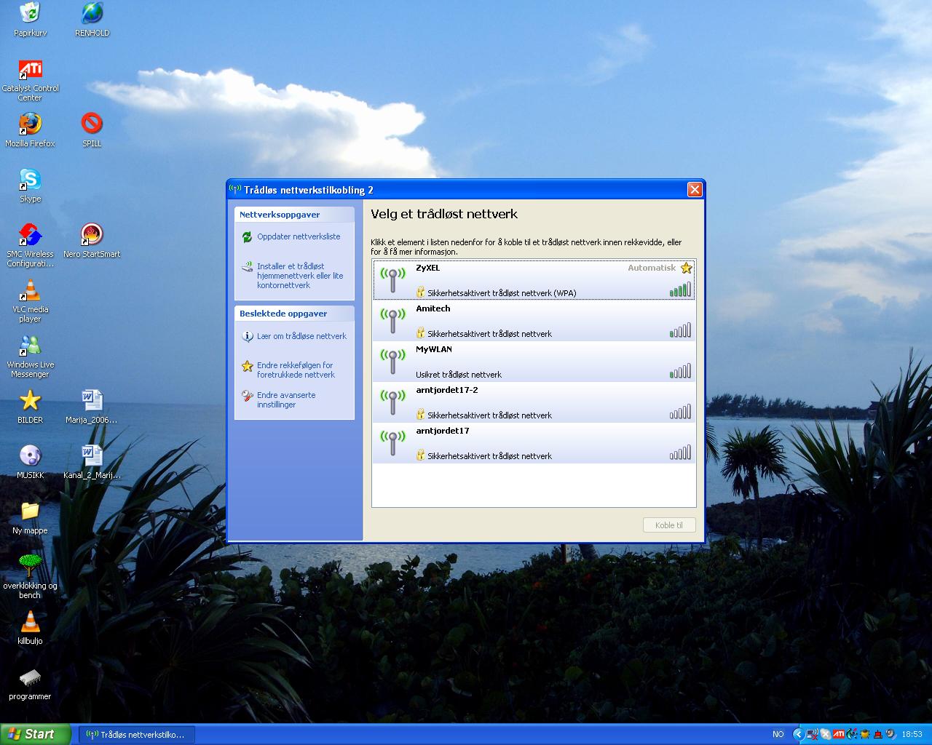Open the programmer desktop icon
The image size is (932, 745).
coord(30,684)
